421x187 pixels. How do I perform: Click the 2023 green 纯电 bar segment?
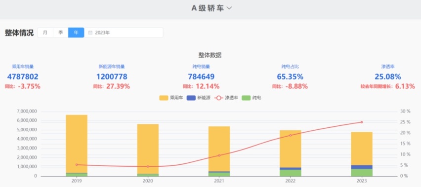pyautogui.click(x=362, y=173)
